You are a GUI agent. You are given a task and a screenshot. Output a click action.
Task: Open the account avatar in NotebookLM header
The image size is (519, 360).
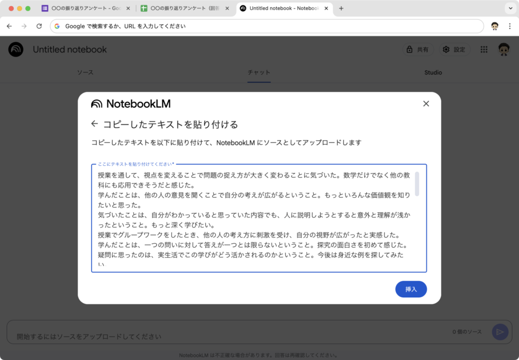tap(503, 50)
